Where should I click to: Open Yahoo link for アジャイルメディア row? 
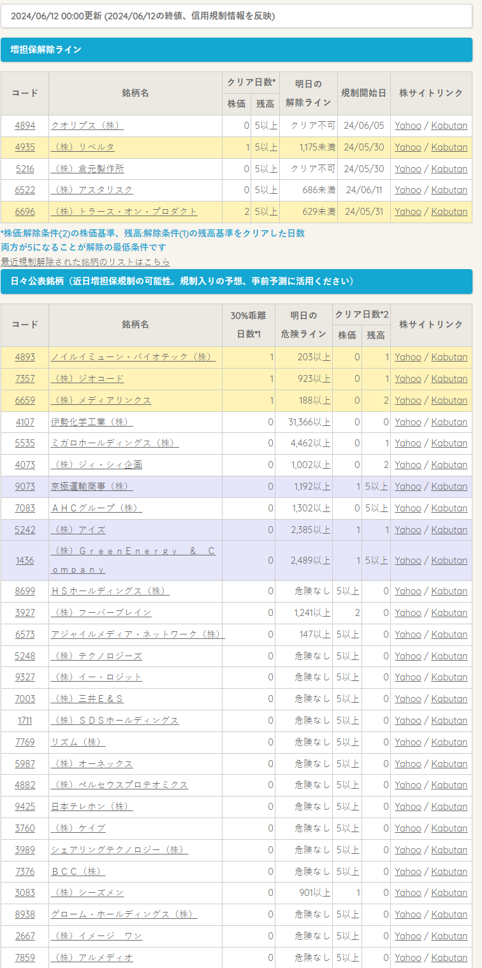tap(408, 634)
